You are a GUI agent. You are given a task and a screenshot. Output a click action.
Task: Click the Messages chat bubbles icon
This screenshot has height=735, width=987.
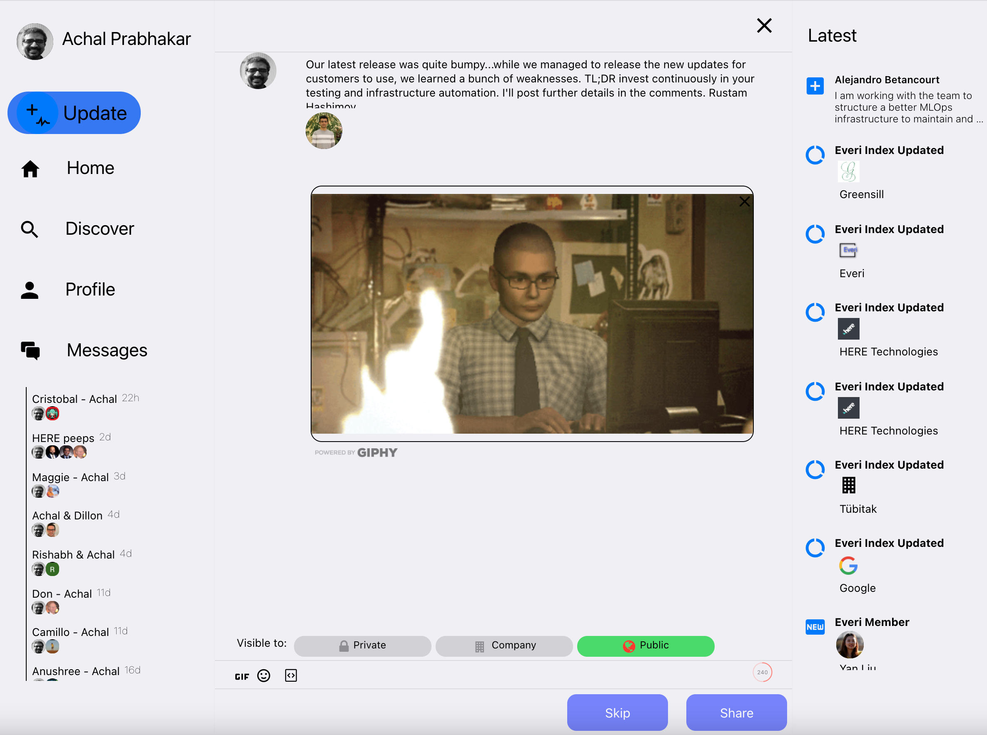(30, 350)
